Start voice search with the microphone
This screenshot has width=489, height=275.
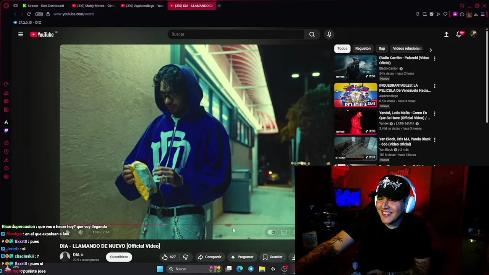(x=329, y=34)
